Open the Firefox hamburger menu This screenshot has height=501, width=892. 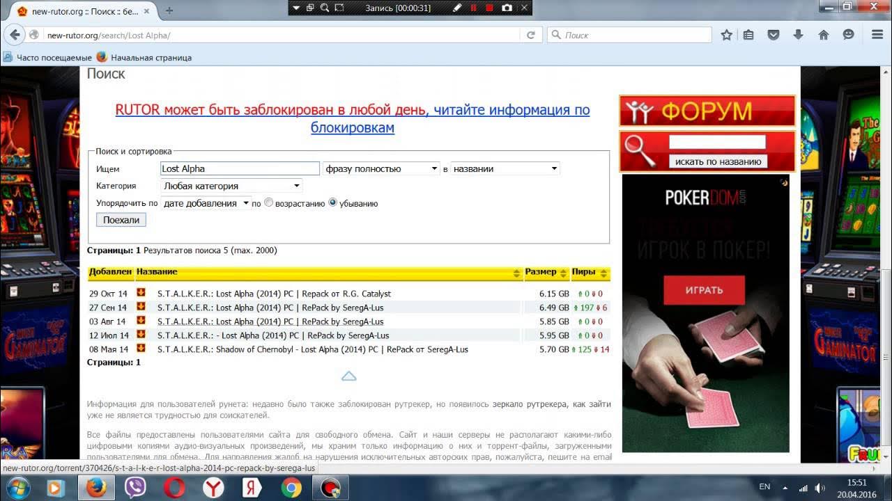coord(877,35)
